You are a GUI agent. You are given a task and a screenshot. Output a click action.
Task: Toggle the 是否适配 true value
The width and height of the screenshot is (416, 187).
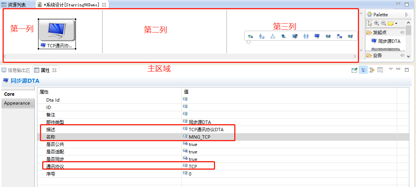click(289, 152)
